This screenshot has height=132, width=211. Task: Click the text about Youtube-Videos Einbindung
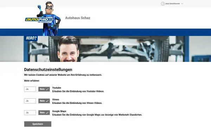(78, 91)
